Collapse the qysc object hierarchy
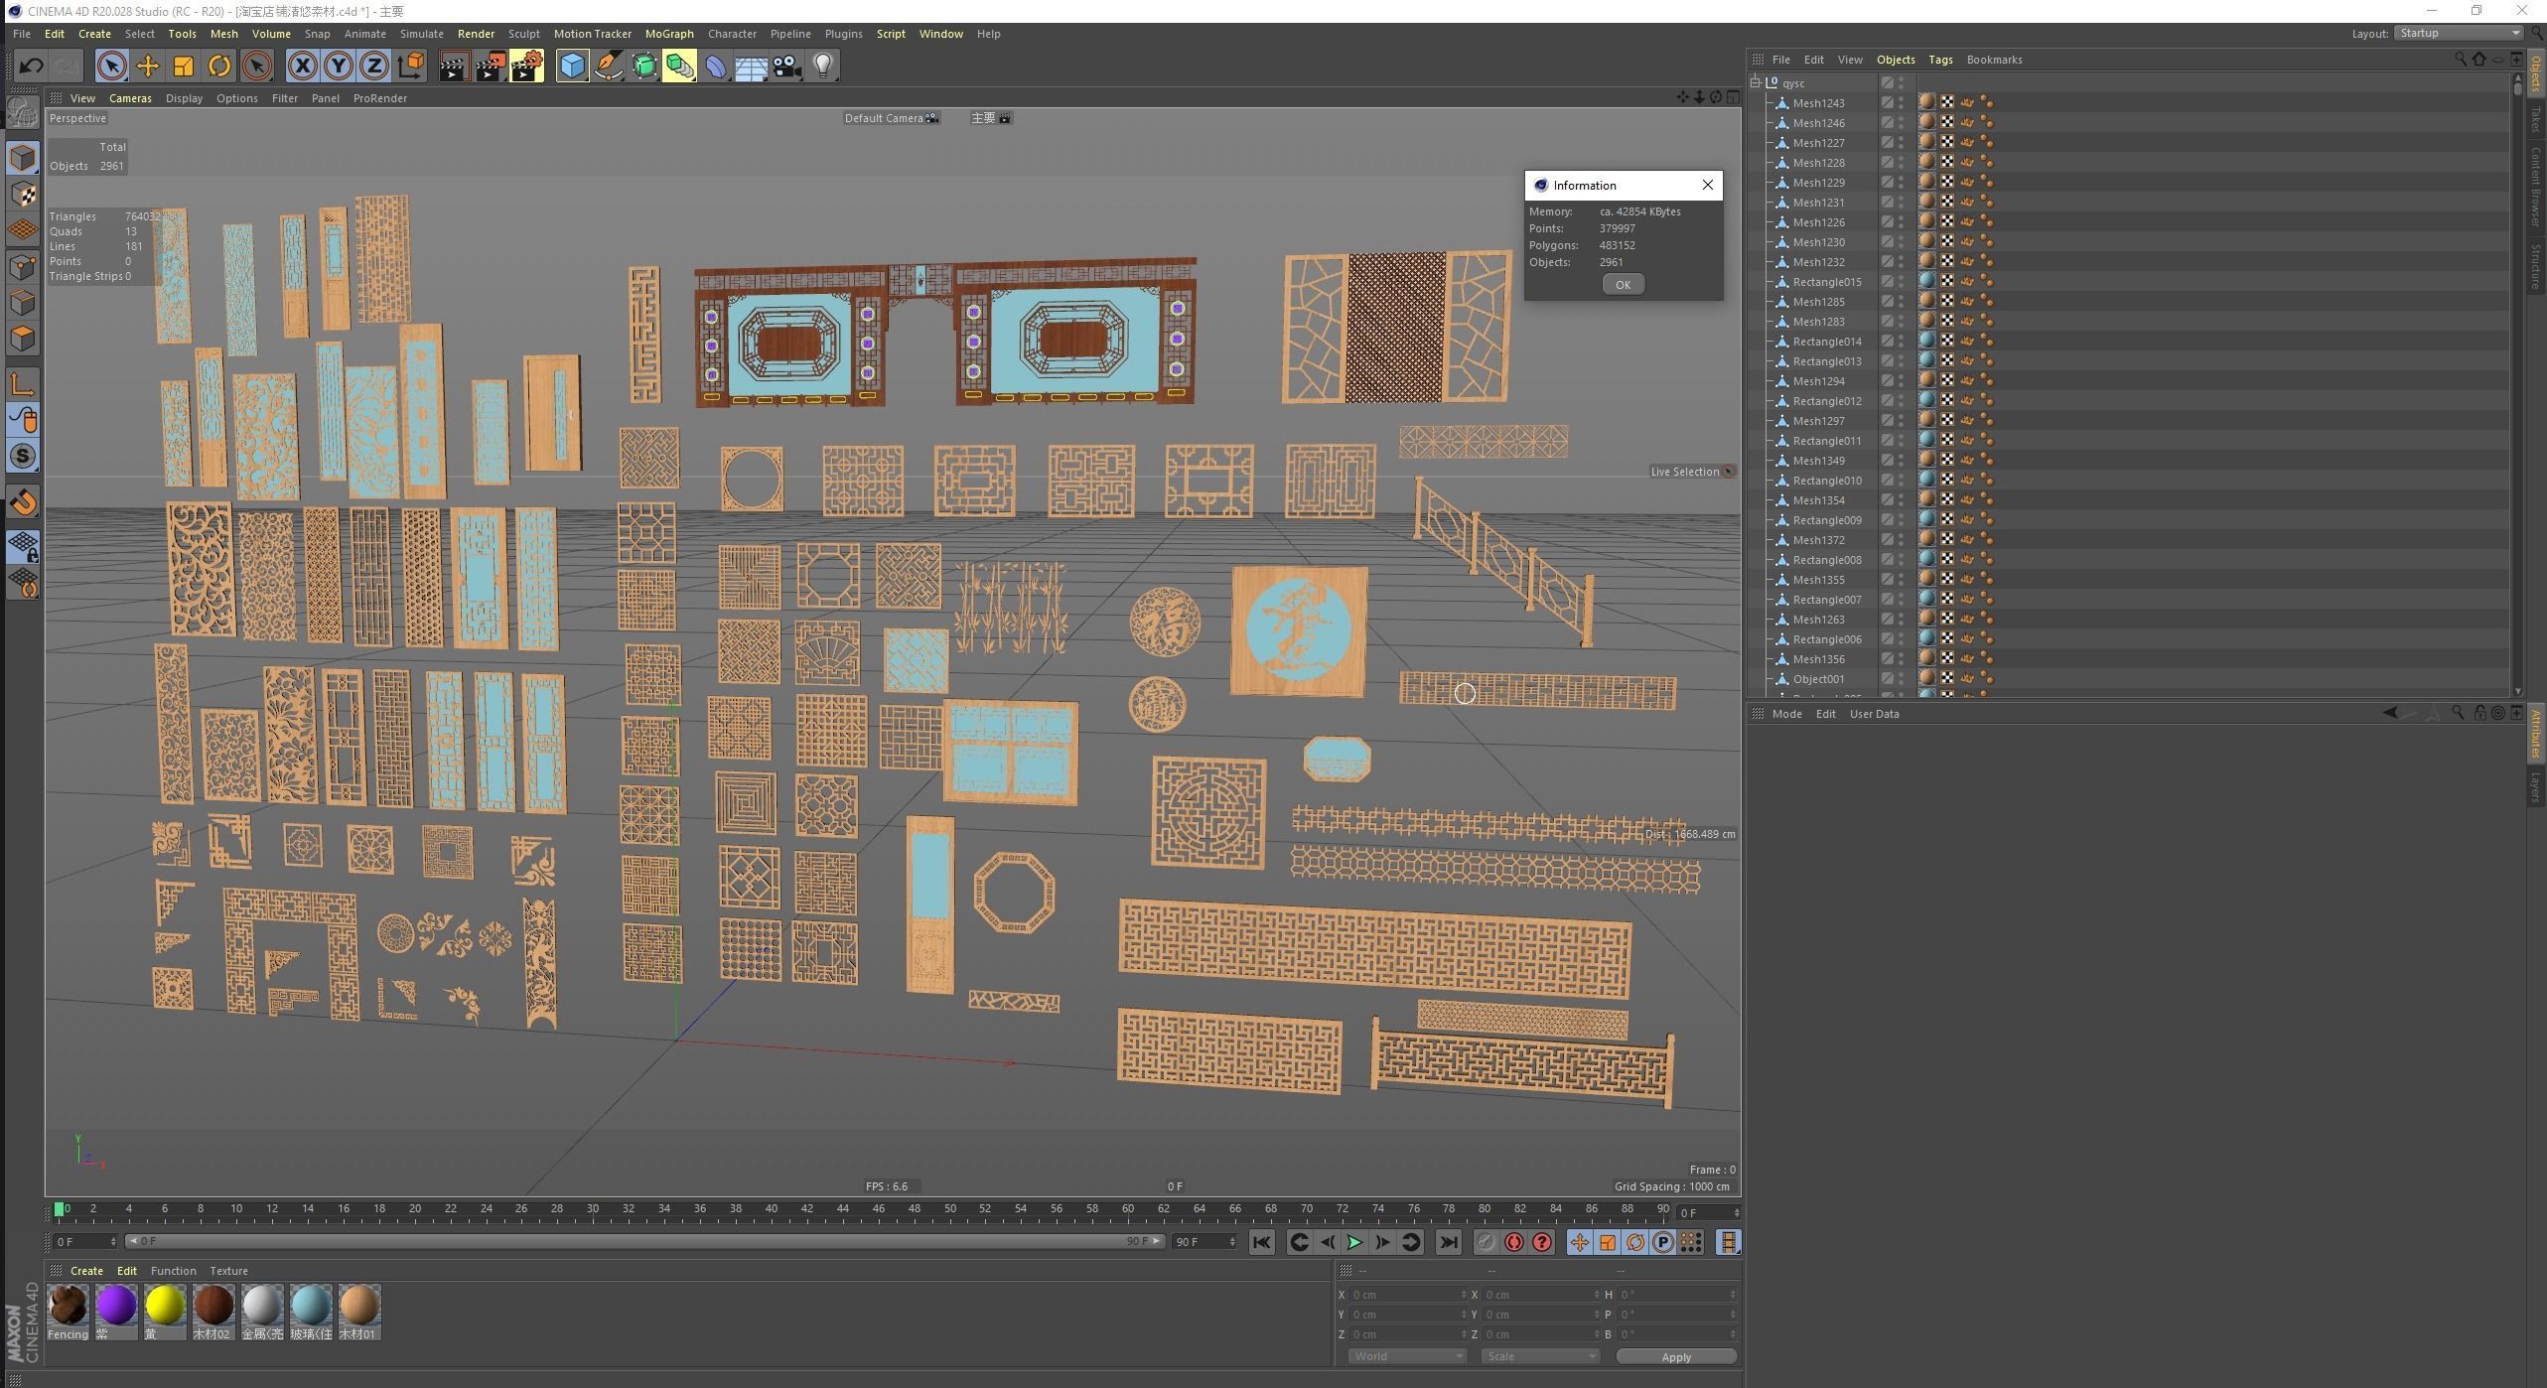Screen dimensions: 2547x1388 [1756, 82]
